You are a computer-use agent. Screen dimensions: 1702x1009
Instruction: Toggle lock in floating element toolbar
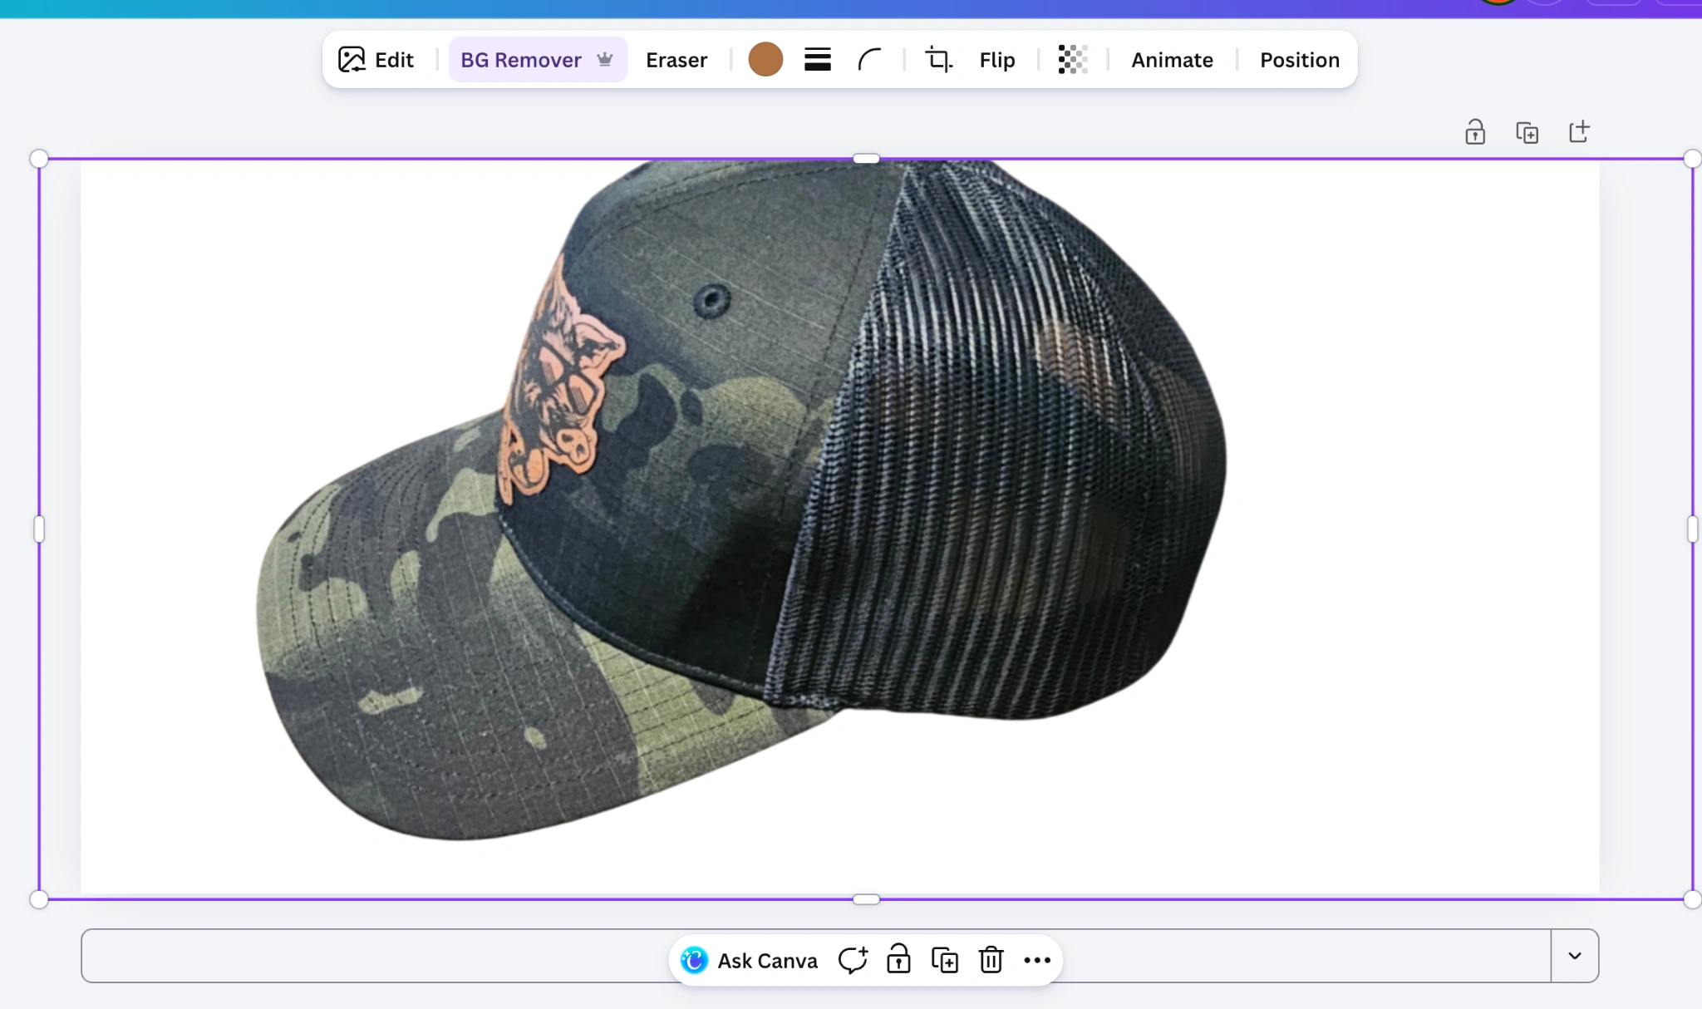[898, 961]
